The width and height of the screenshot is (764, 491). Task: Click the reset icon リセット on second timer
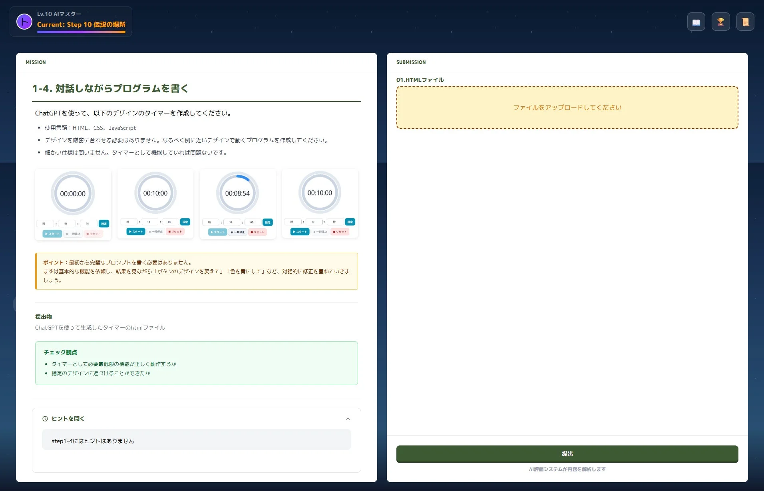coord(175,231)
